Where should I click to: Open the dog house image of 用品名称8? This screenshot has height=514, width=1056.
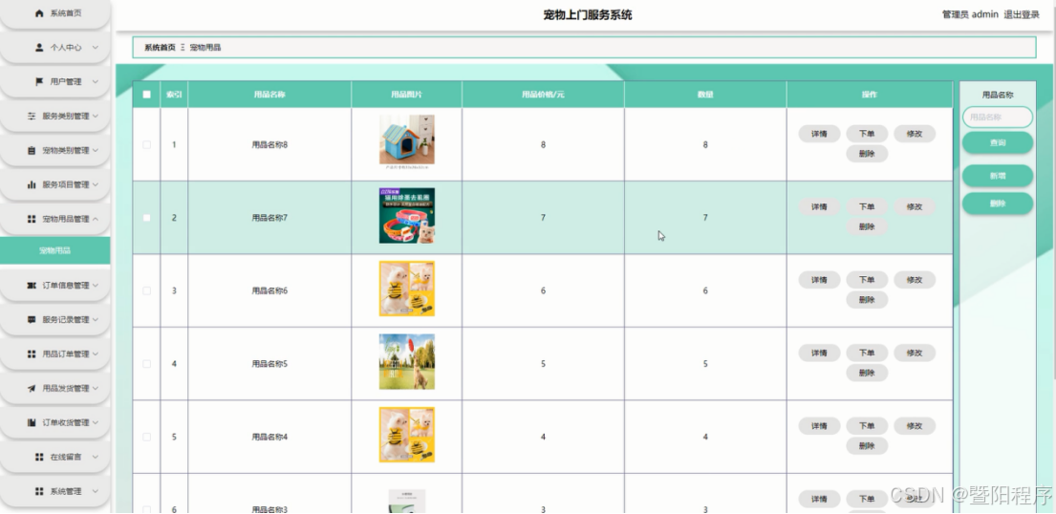(407, 140)
